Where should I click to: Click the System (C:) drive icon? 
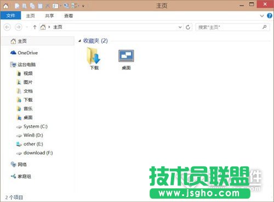click(19, 127)
